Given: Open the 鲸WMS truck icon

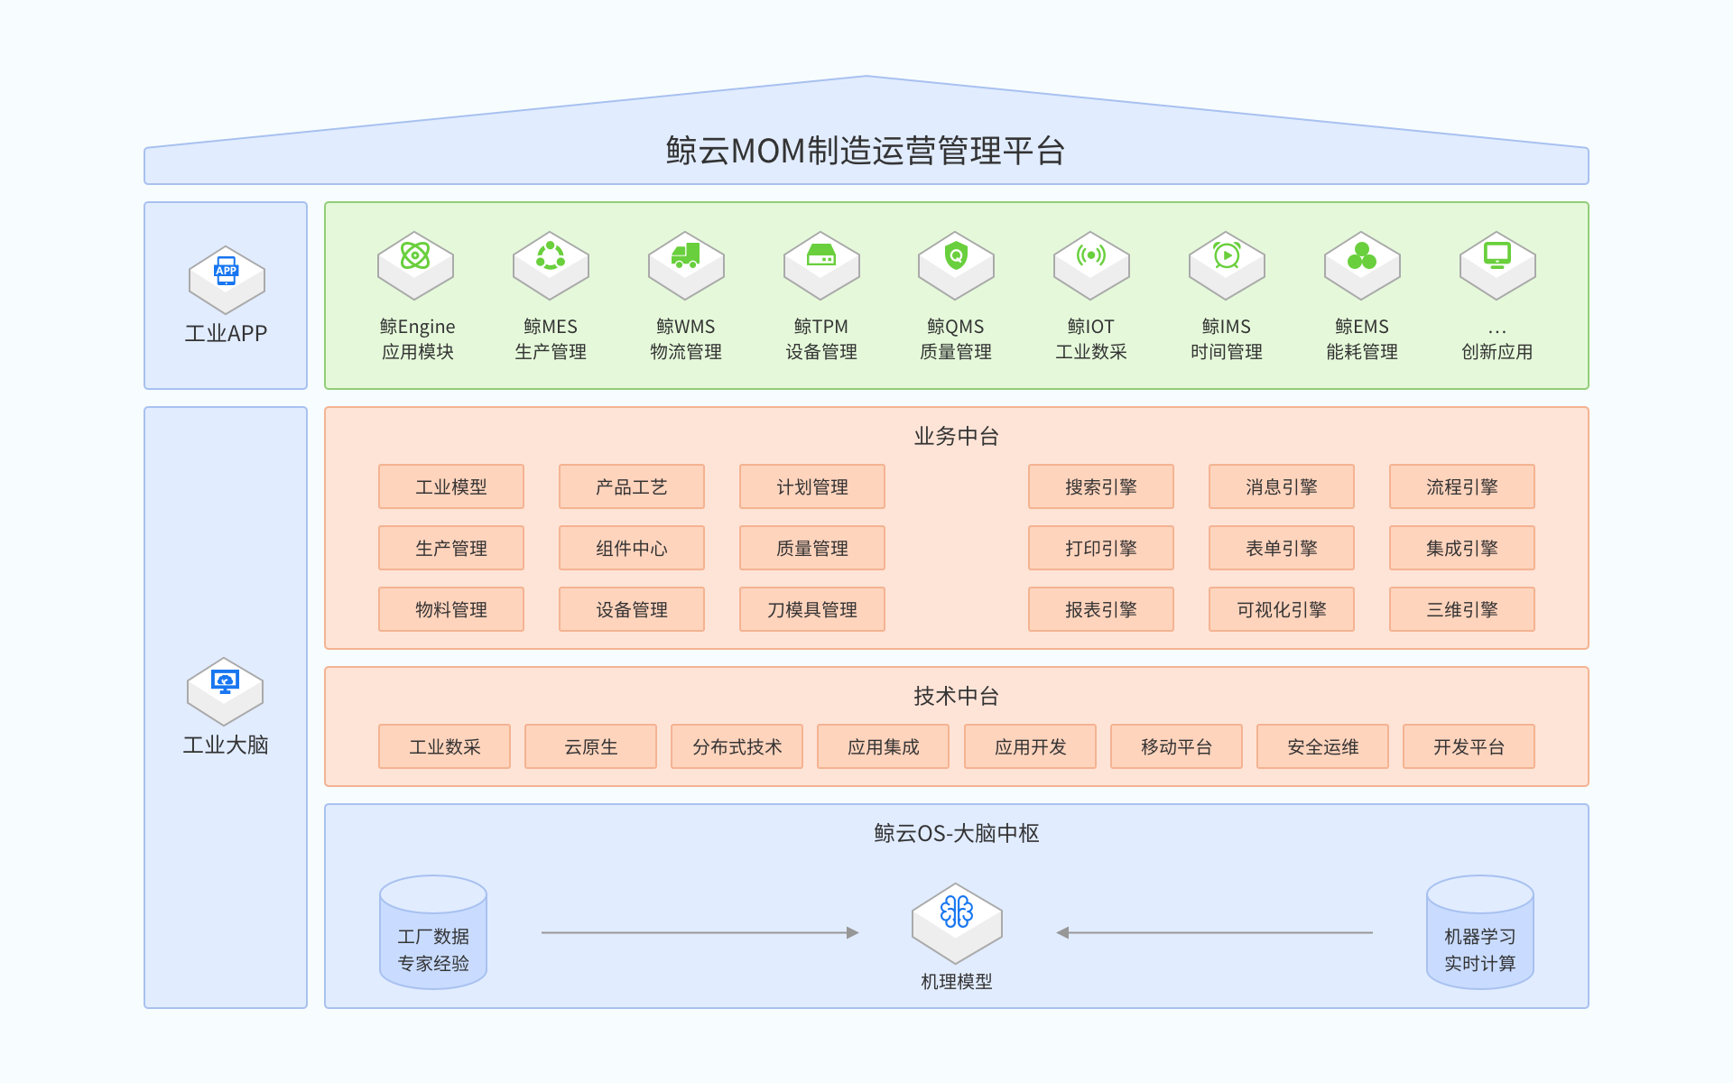Looking at the screenshot, I should pyautogui.click(x=686, y=265).
